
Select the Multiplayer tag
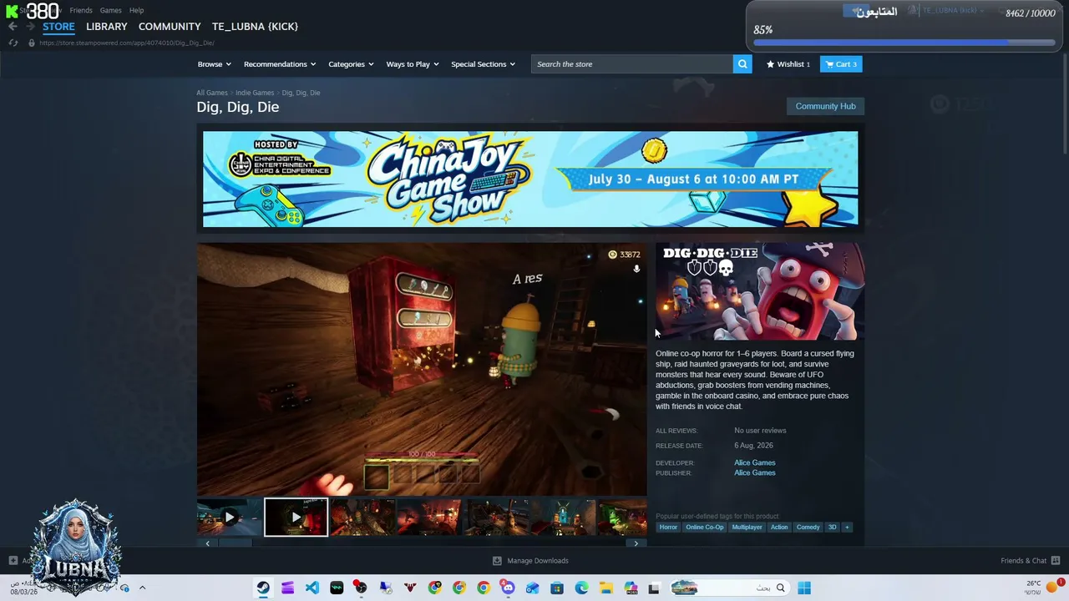pyautogui.click(x=747, y=528)
